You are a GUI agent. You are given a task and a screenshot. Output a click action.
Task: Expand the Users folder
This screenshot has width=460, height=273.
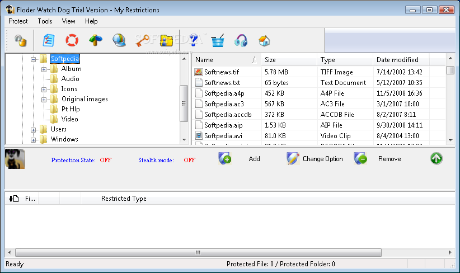tap(33, 130)
